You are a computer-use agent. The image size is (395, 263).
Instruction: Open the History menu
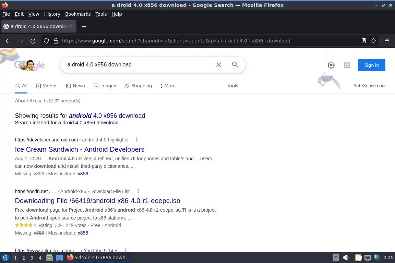point(52,14)
